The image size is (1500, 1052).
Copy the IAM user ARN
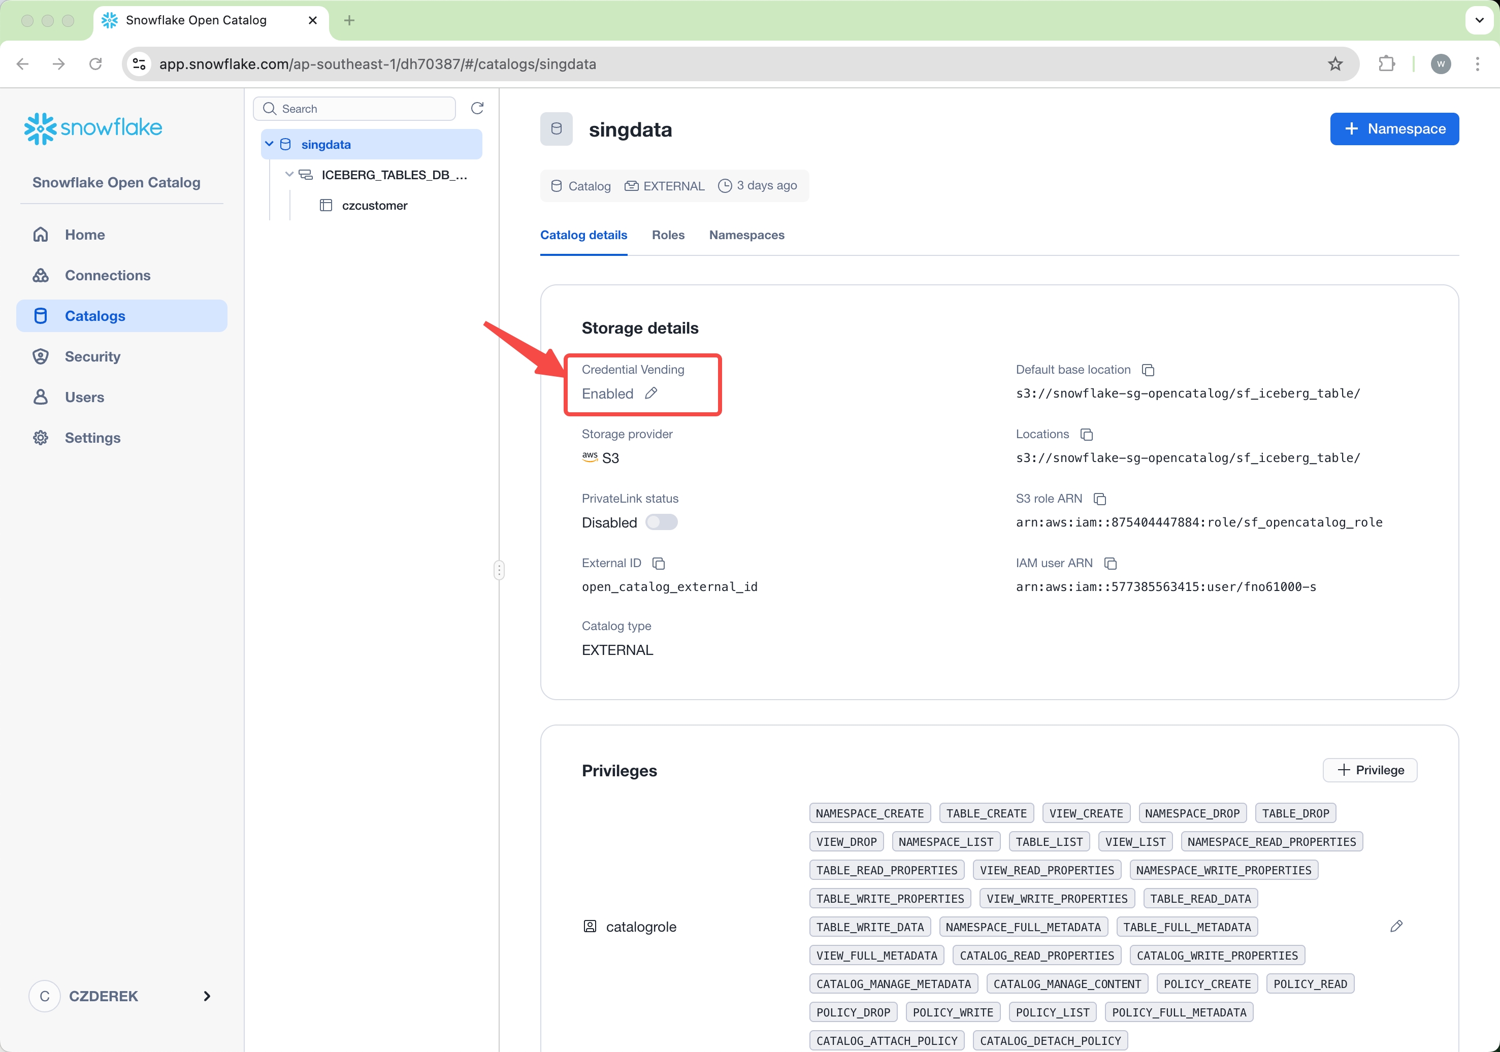tap(1111, 563)
